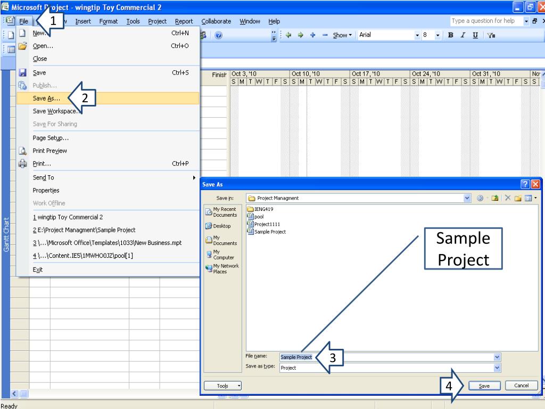Choose Close from File menu
This screenshot has width=545, height=409.
click(x=108, y=59)
